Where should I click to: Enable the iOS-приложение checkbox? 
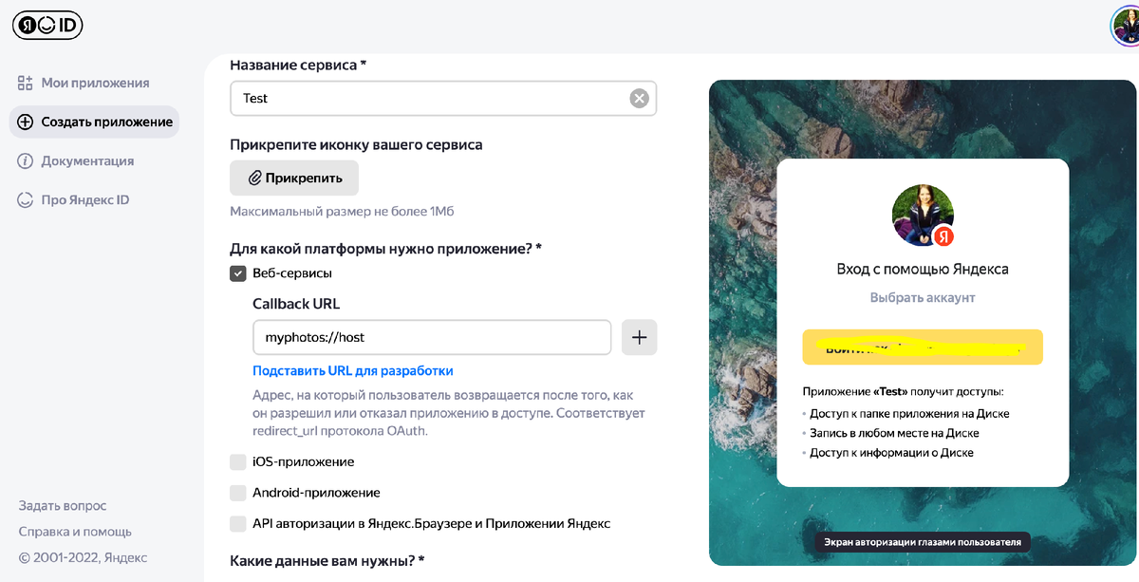(238, 461)
